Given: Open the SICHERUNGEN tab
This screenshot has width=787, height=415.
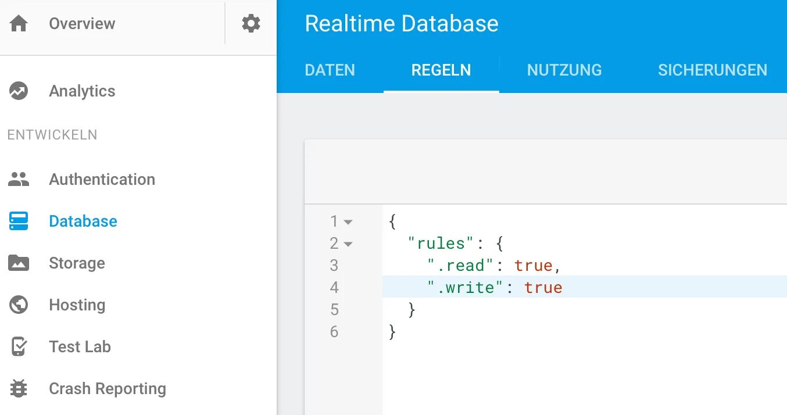Looking at the screenshot, I should [x=713, y=70].
